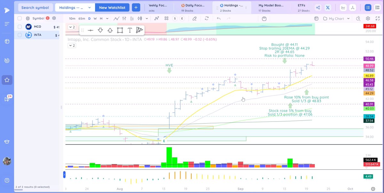Post chart to X with the X icon
The width and height of the screenshot is (384, 193).
pos(328,7)
